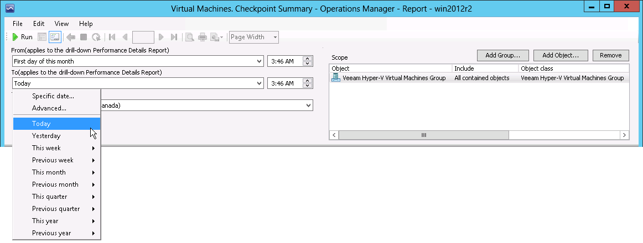Screen dimensions: 643x243
Task: Select Yesterday in the date list
Action: click(x=56, y=136)
